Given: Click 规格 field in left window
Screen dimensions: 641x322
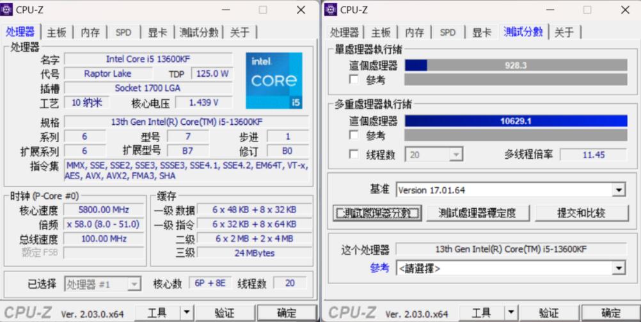Looking at the screenshot, I should pyautogui.click(x=186, y=122).
